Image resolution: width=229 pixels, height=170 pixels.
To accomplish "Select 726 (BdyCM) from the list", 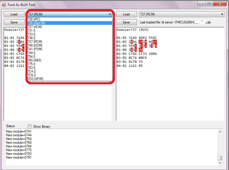I will pos(70,23).
